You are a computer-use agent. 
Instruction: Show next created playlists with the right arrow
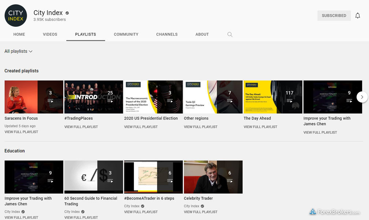coord(362,97)
